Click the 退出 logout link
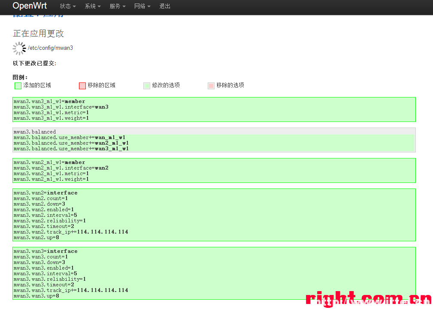This screenshot has width=433, height=310. point(165,6)
